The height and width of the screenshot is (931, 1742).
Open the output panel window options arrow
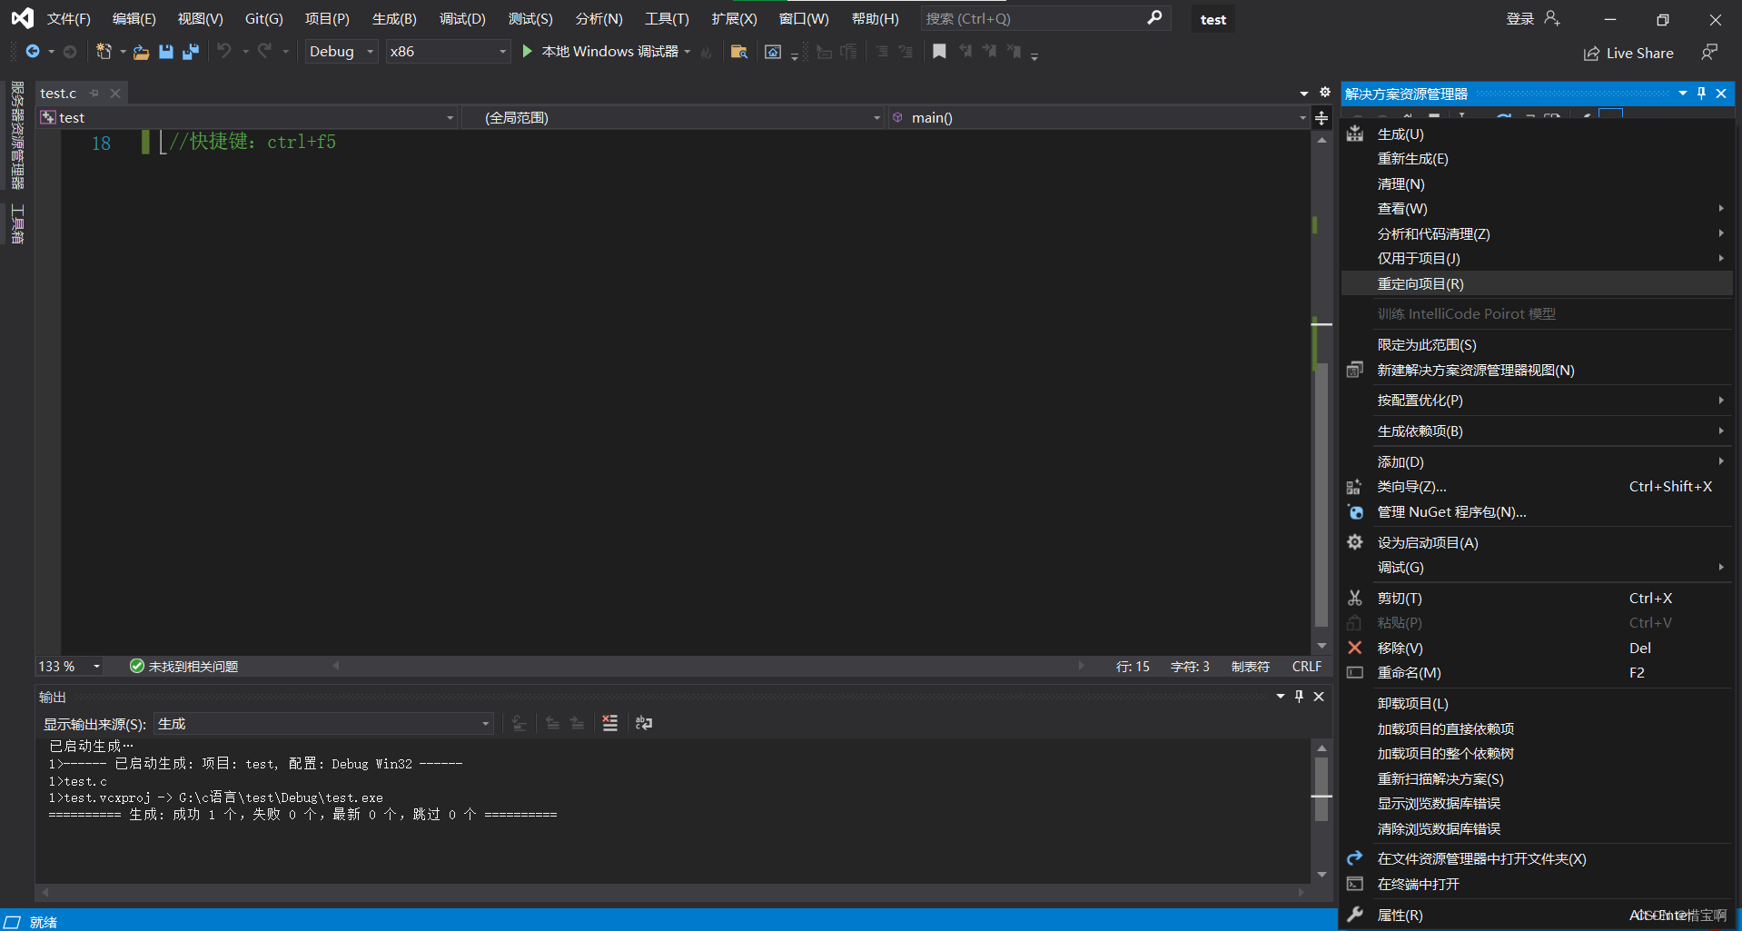[x=1280, y=697]
